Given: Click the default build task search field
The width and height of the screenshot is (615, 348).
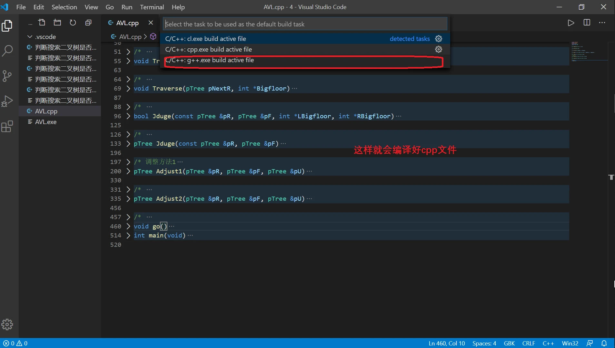Looking at the screenshot, I should (x=305, y=24).
